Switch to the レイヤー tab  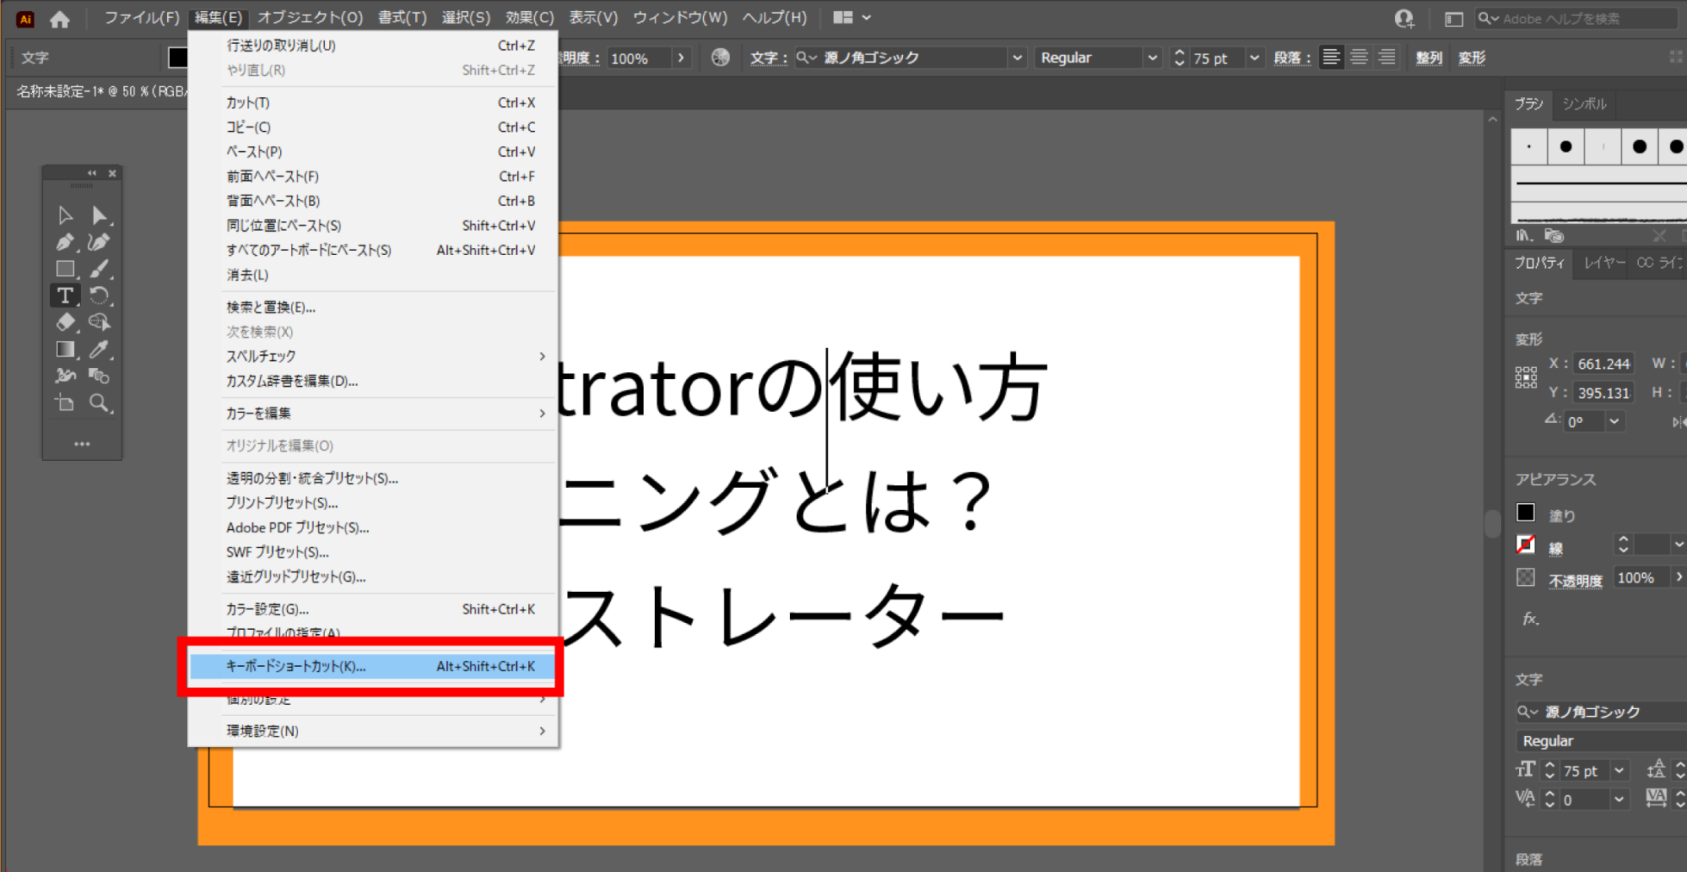[x=1604, y=263]
